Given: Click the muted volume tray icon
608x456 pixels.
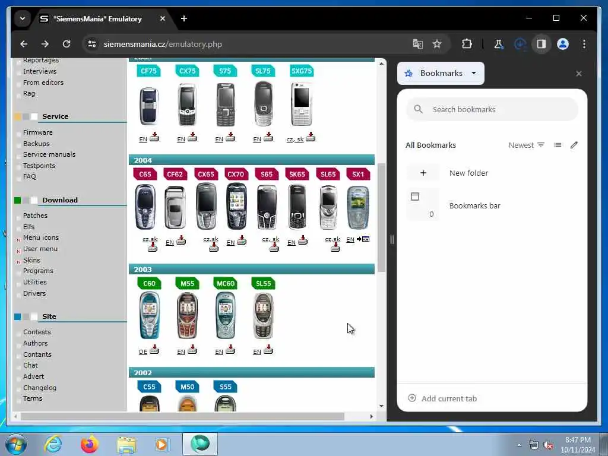Looking at the screenshot, I should (x=548, y=445).
